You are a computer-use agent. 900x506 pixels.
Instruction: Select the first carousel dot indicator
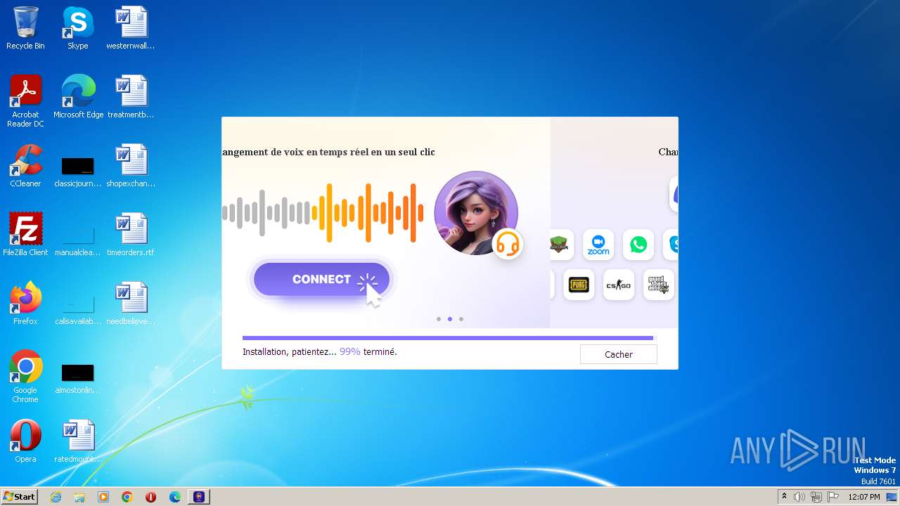[439, 319]
